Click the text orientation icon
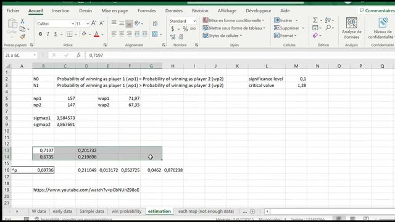Viewport: 395px width, 222px height. [x=137, y=23]
